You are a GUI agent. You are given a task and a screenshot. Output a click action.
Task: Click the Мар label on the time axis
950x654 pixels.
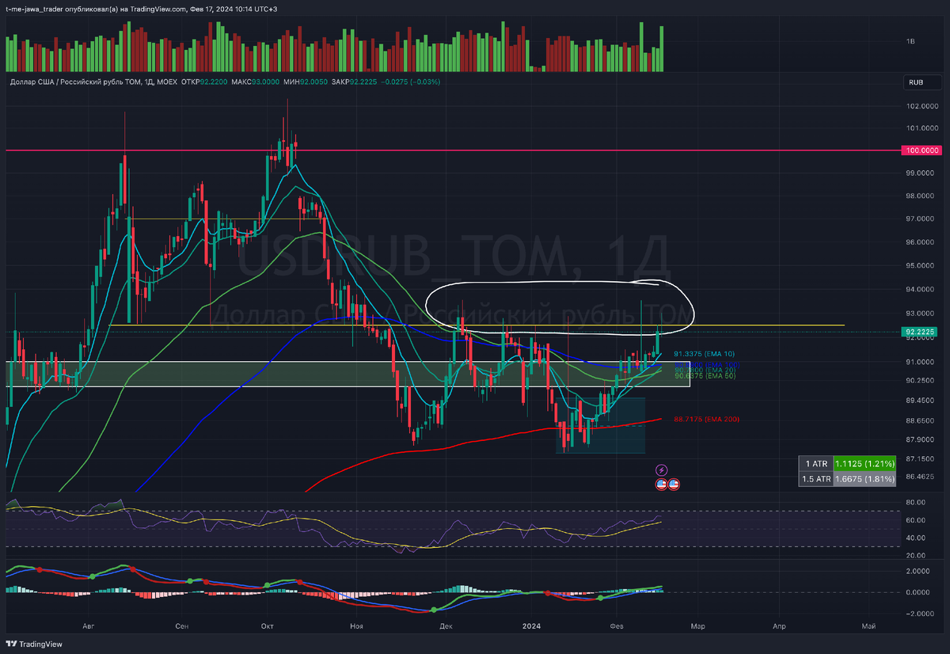point(697,626)
